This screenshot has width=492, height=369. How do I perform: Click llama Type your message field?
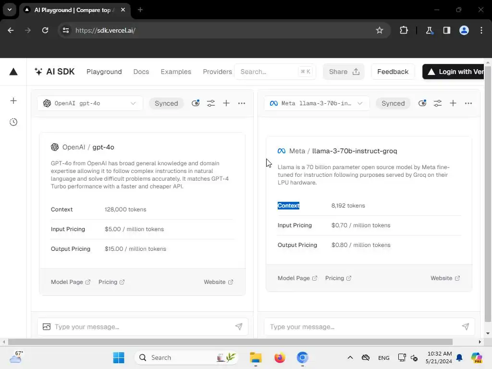pos(369,327)
